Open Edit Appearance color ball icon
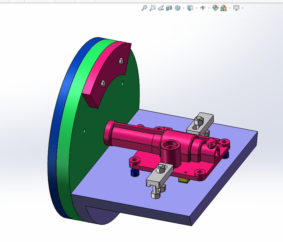Viewport: 283px width, 242px height. (x=215, y=8)
